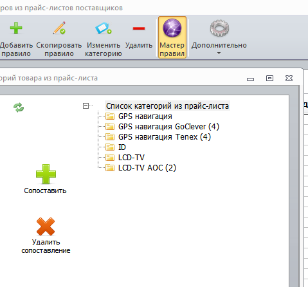Minimize the price-list categories window
The image size is (308, 287).
click(x=250, y=79)
